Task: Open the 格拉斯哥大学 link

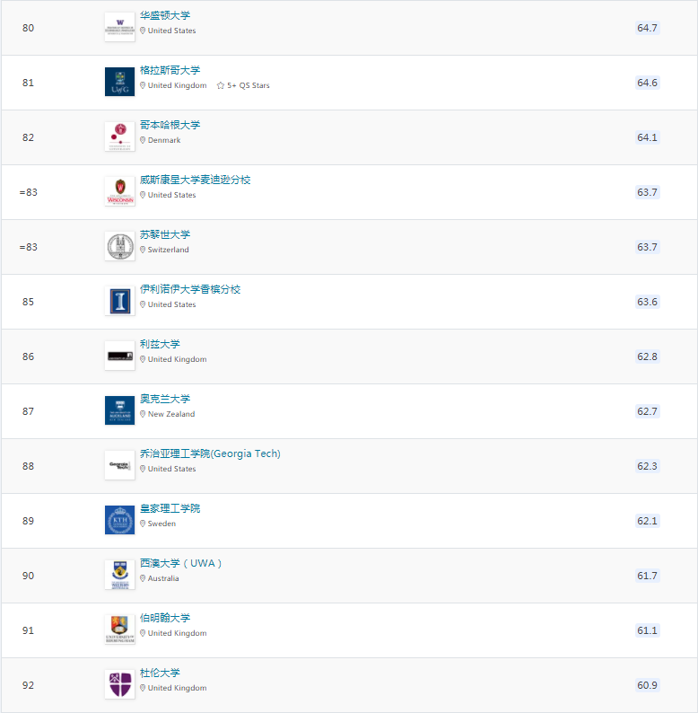Action: [170, 70]
